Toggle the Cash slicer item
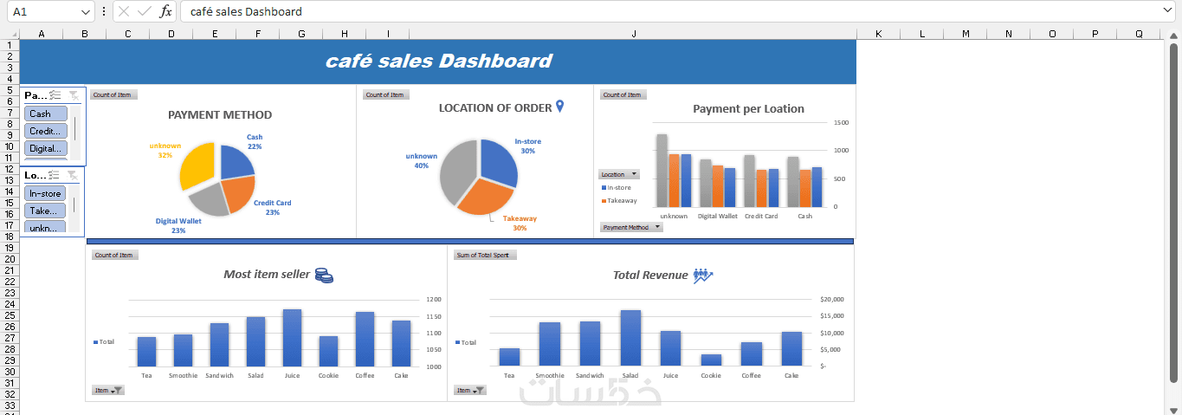This screenshot has height=415, width=1182. (x=46, y=113)
